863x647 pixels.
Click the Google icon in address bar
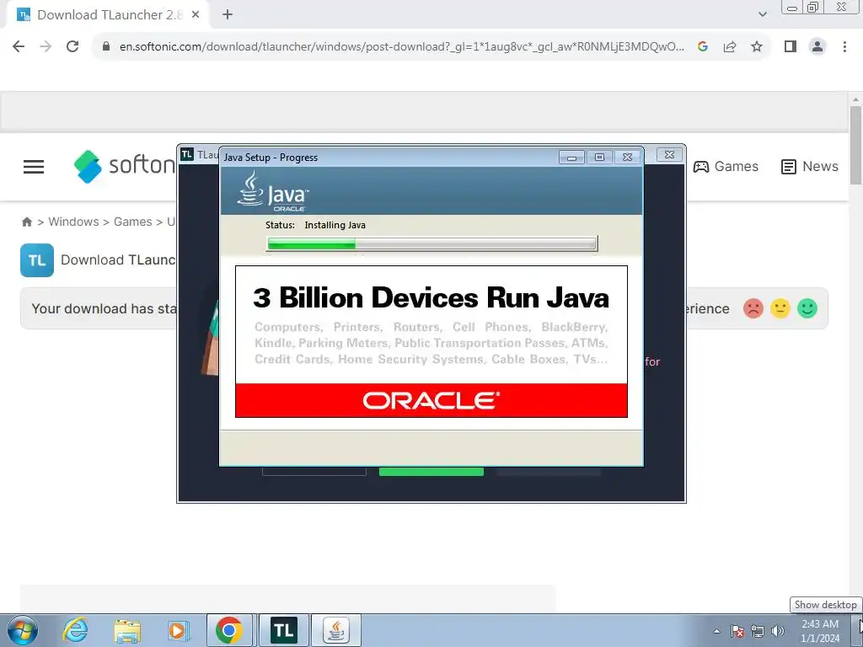(703, 47)
